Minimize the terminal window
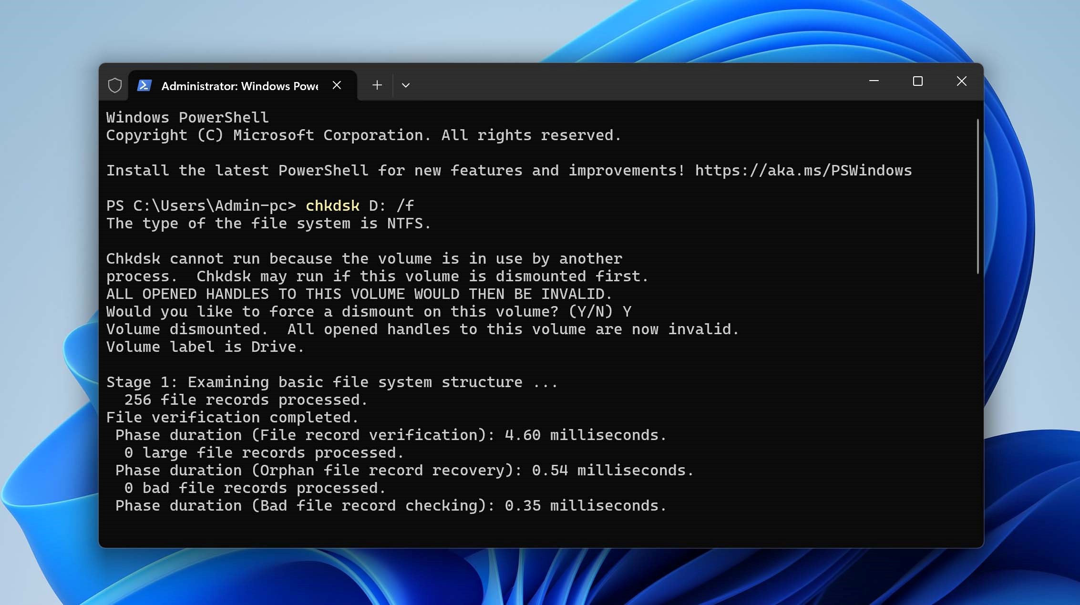Screen dimensions: 1080x605 point(874,81)
